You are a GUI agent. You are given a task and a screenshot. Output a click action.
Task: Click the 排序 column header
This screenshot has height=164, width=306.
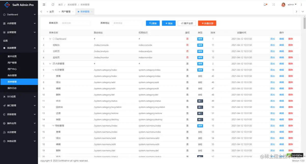(x=213, y=33)
